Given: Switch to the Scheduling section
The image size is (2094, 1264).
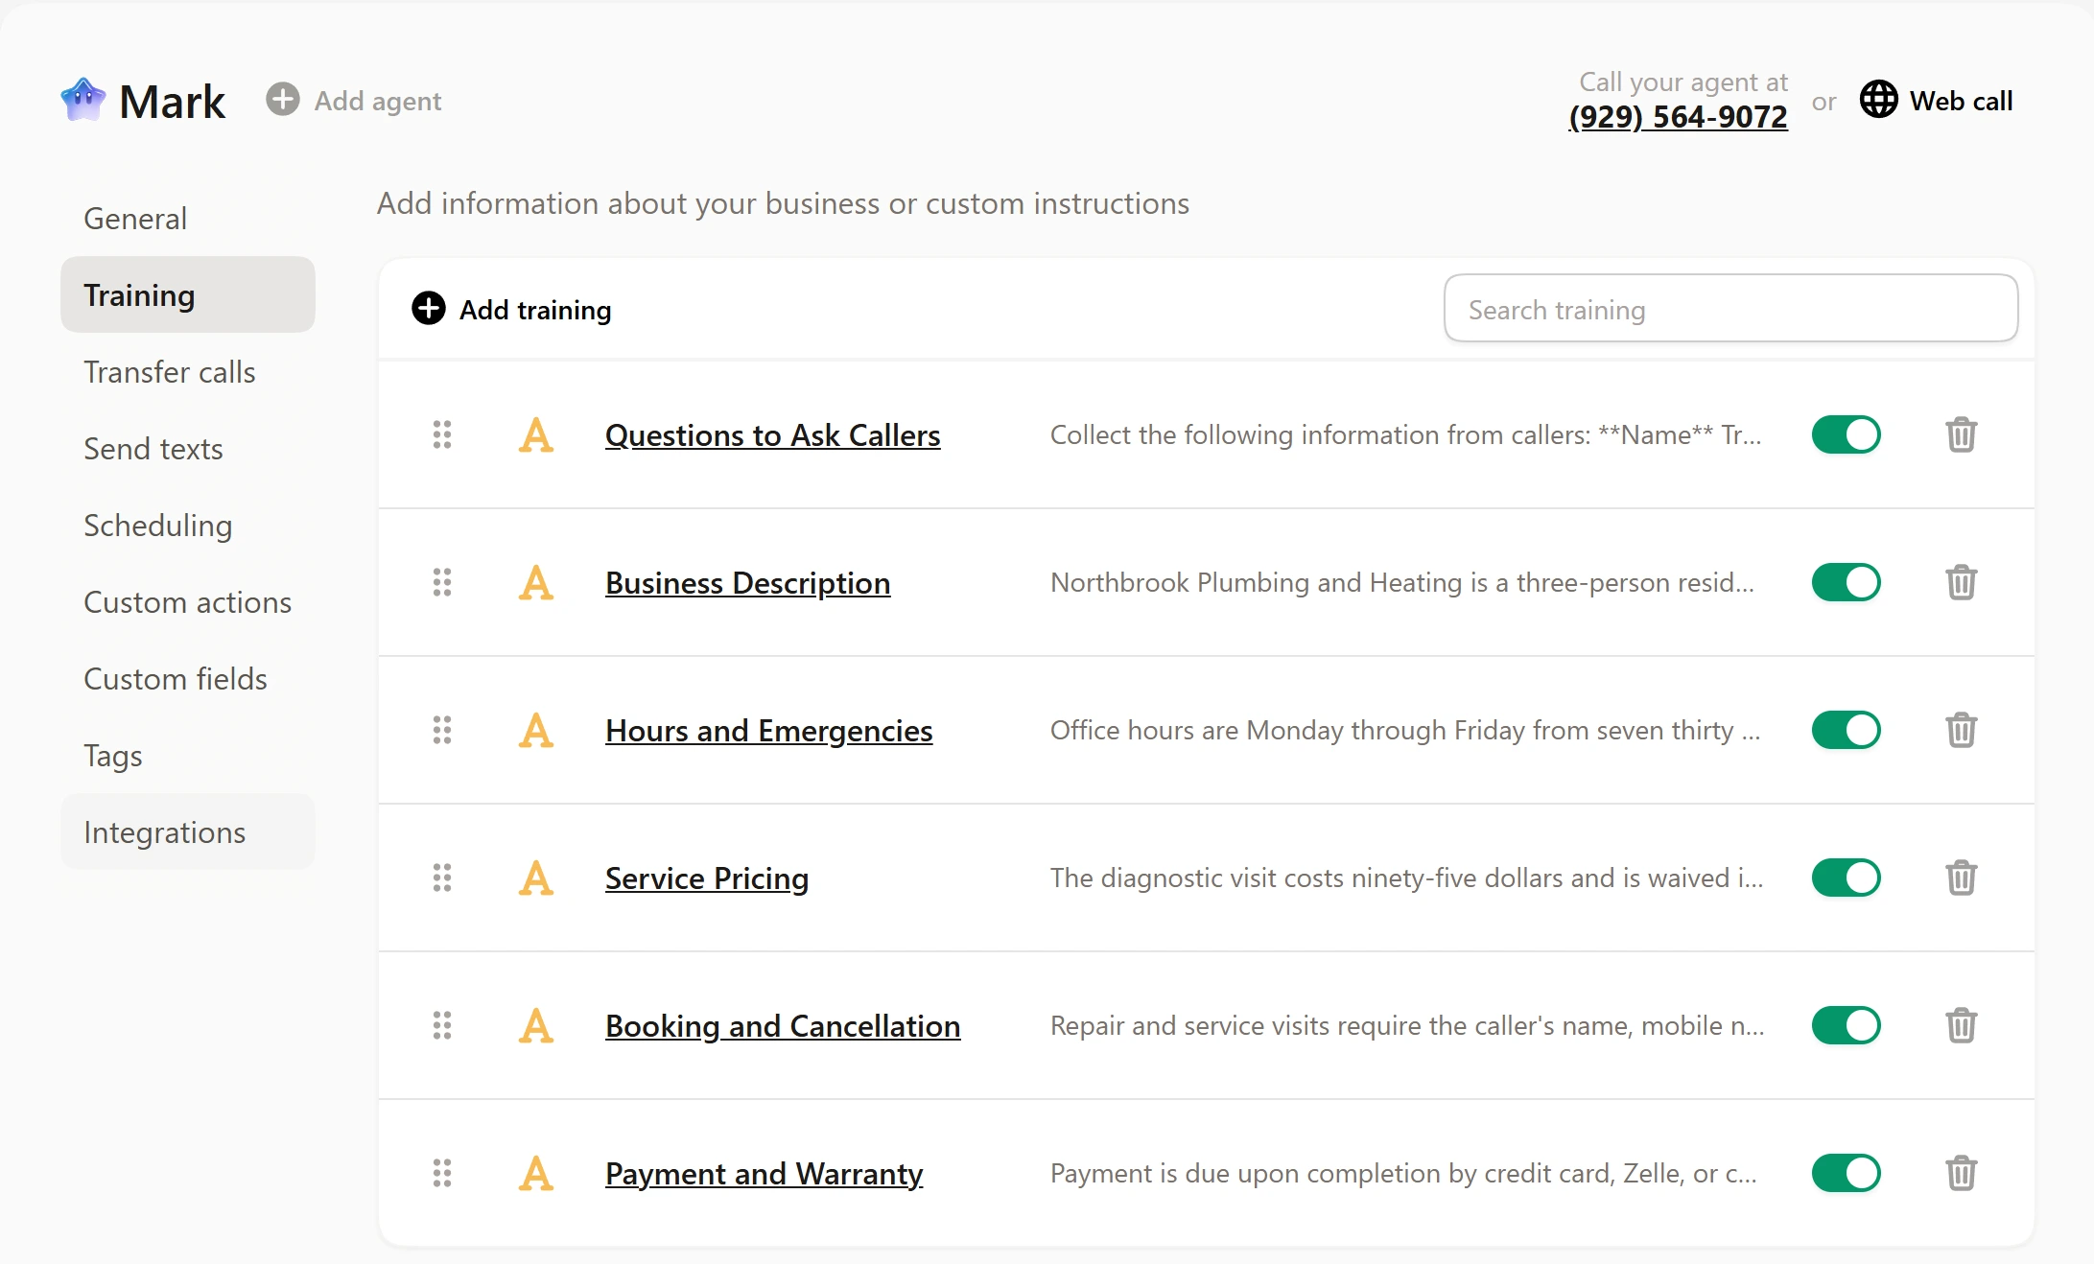Looking at the screenshot, I should [188, 525].
